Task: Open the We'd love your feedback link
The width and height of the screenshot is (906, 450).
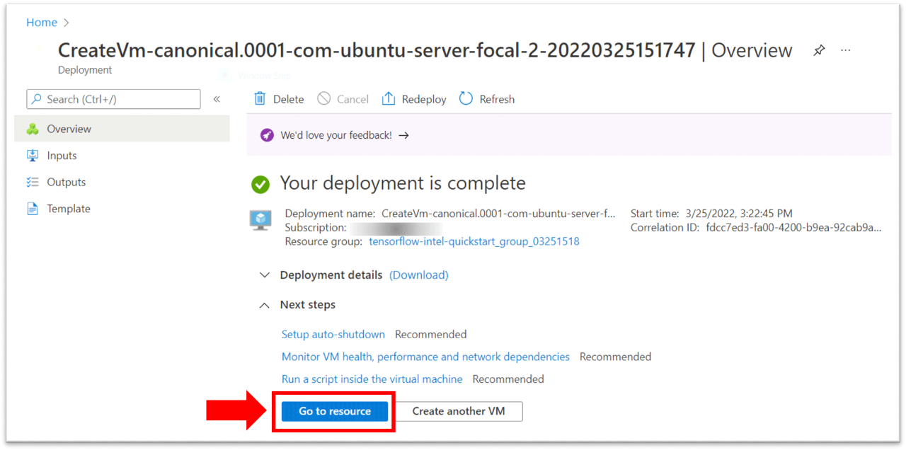Action: (336, 135)
